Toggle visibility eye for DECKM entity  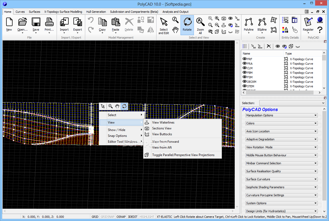244,82
